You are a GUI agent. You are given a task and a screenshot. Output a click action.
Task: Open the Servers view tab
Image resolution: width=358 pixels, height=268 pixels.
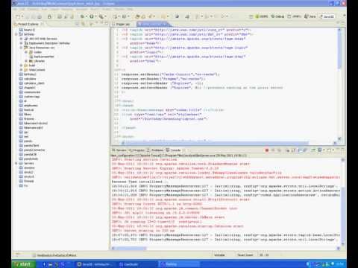click(x=119, y=150)
